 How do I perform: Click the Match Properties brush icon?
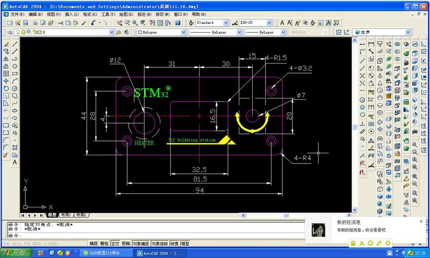click(84, 23)
